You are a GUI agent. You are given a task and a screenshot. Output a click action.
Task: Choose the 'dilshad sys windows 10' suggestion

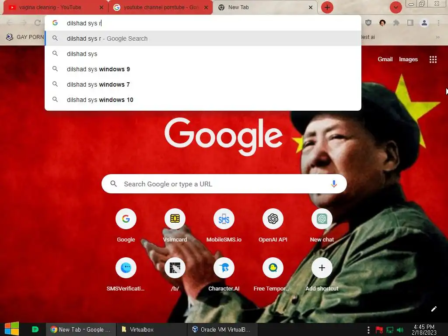(203, 100)
